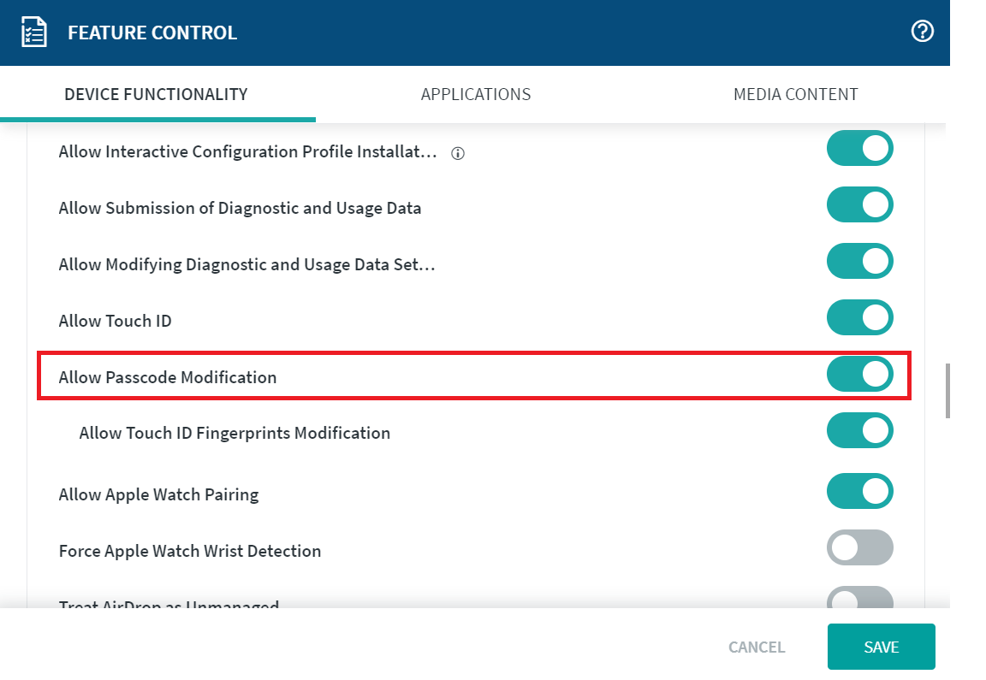Screen dimensions: 986x680
Task: Toggle Allow Passcode Modification switch
Action: 859,374
